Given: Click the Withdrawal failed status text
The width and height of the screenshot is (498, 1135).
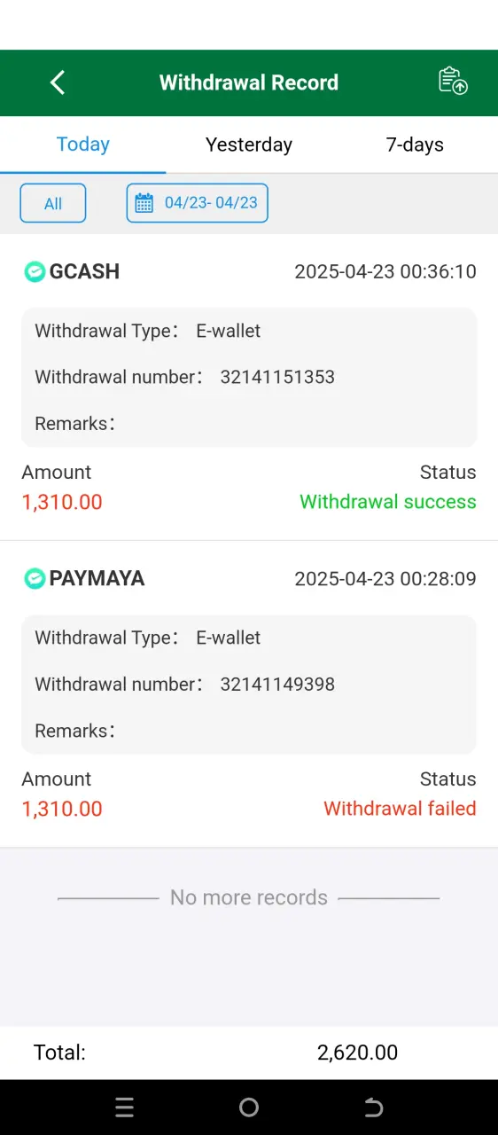Looking at the screenshot, I should pos(400,809).
